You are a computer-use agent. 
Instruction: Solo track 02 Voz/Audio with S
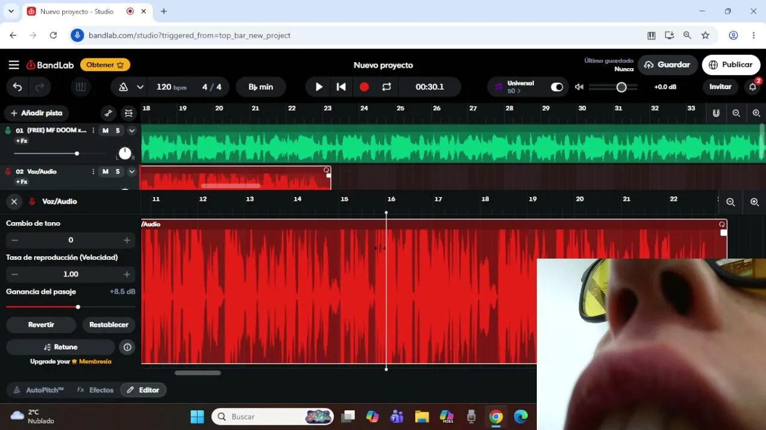click(117, 171)
